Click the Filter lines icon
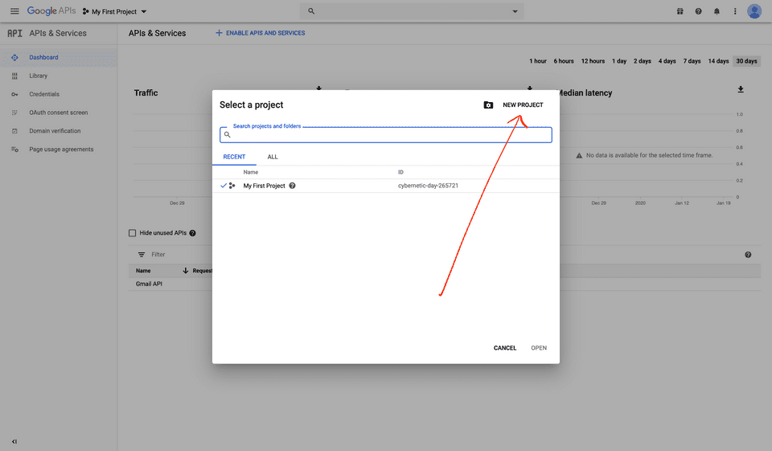 (142, 255)
